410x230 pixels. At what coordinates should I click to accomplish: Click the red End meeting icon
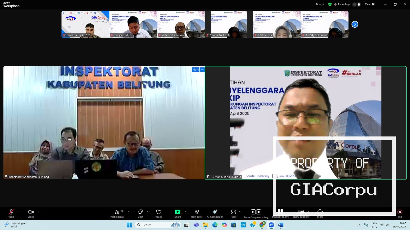[x=399, y=212]
